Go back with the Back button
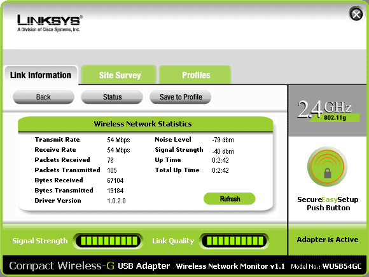 (x=43, y=97)
